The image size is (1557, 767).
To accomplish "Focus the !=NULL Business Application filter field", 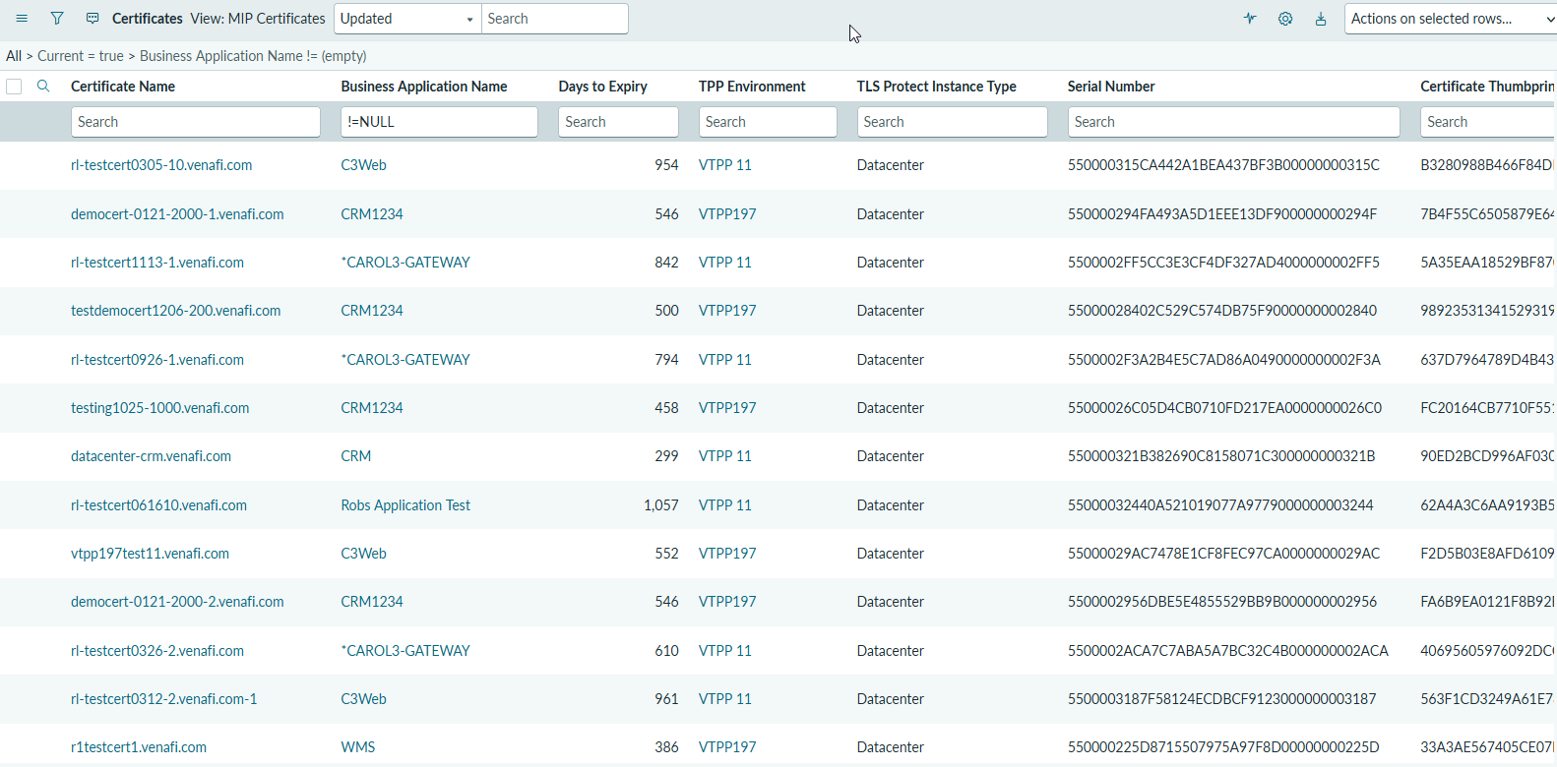I will click(x=439, y=122).
